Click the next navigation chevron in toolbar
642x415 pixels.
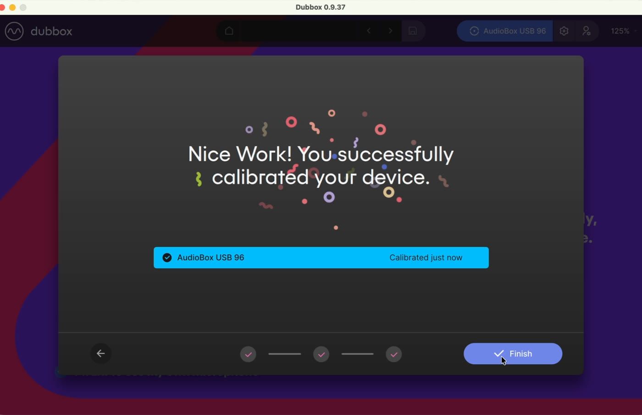point(390,31)
